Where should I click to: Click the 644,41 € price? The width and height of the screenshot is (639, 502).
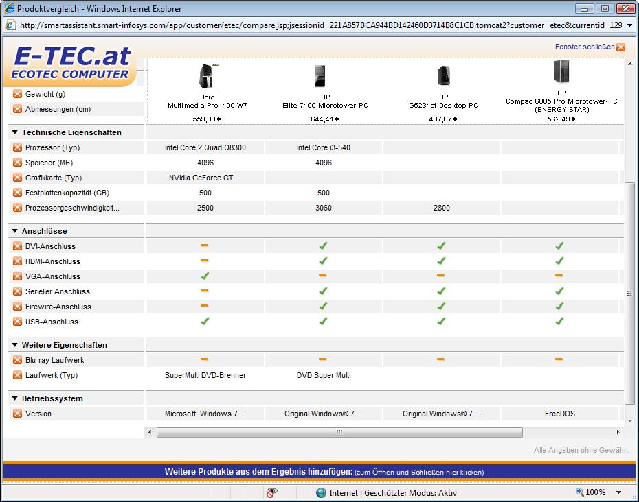pos(325,119)
